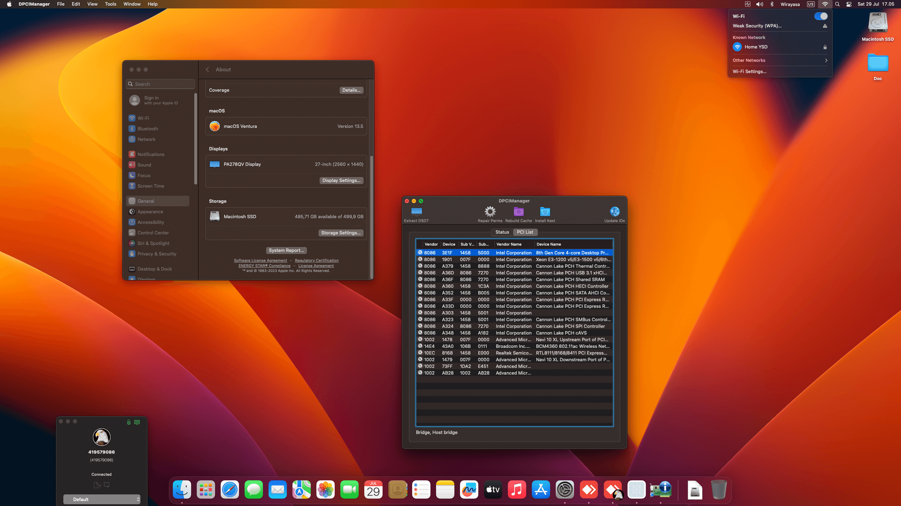Image resolution: width=901 pixels, height=506 pixels.
Task: Sort by the Device Name column header
Action: [x=573, y=244]
